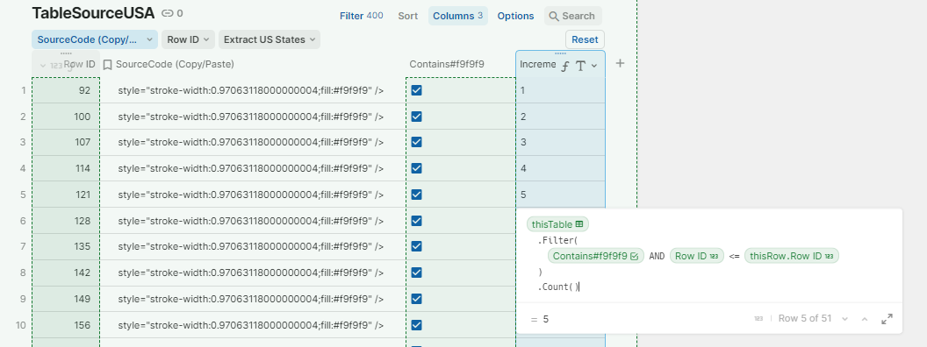Click the TableSourceUSA table title
The image size is (927, 347).
[93, 13]
